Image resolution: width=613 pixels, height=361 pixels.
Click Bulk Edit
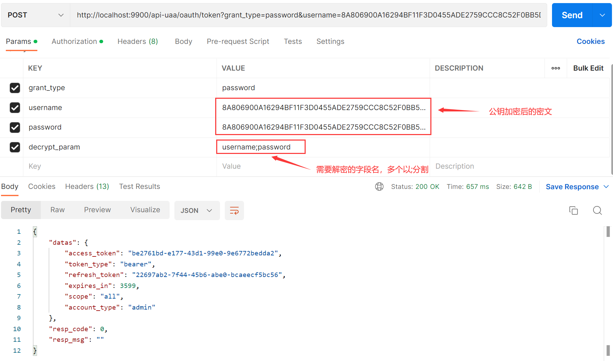588,68
